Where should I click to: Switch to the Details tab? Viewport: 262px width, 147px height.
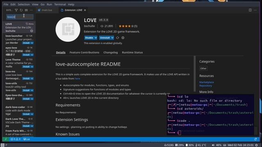point(61,53)
